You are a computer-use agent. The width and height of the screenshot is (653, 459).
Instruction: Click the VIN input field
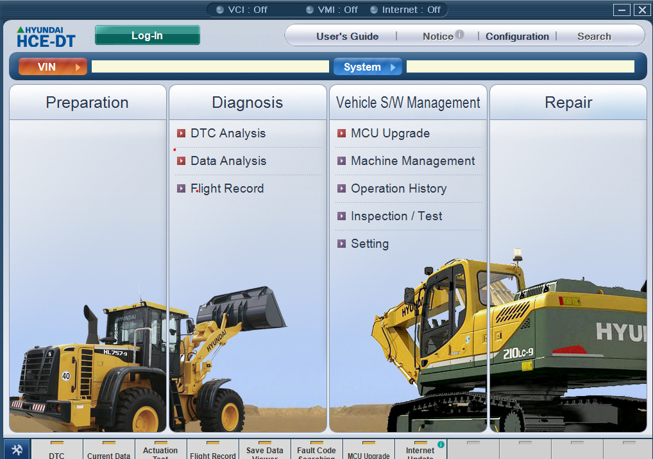coord(210,67)
